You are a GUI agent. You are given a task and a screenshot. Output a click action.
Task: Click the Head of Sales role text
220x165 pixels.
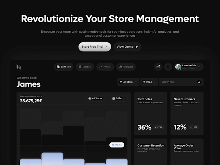(189, 68)
